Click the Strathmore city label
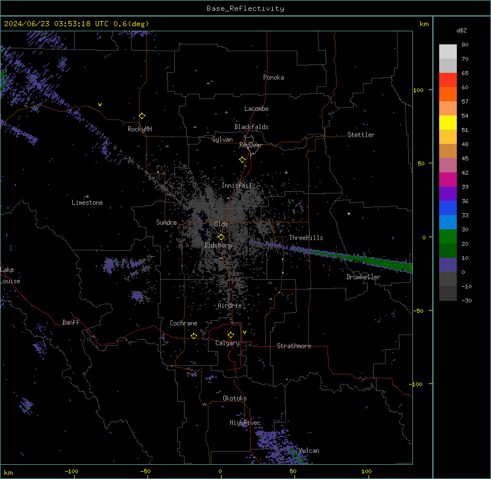This screenshot has height=479, width=491. (294, 346)
